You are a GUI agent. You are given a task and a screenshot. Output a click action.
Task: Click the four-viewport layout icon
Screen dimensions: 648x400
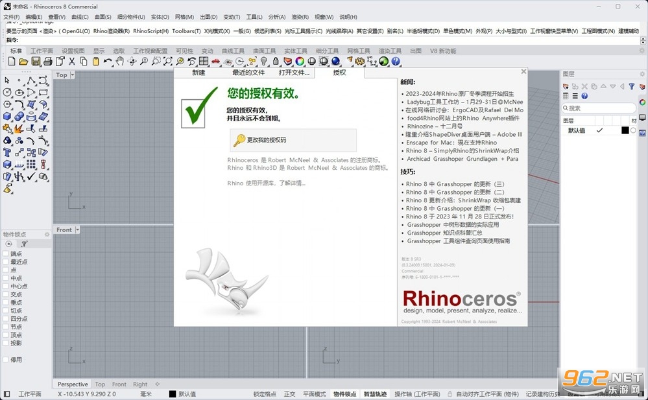click(204, 62)
